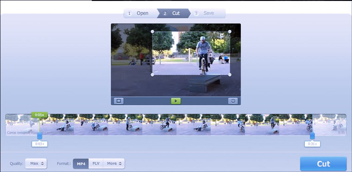Choose the FLV format

click(x=96, y=164)
